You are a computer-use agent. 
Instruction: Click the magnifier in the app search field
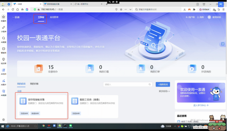point(150,84)
